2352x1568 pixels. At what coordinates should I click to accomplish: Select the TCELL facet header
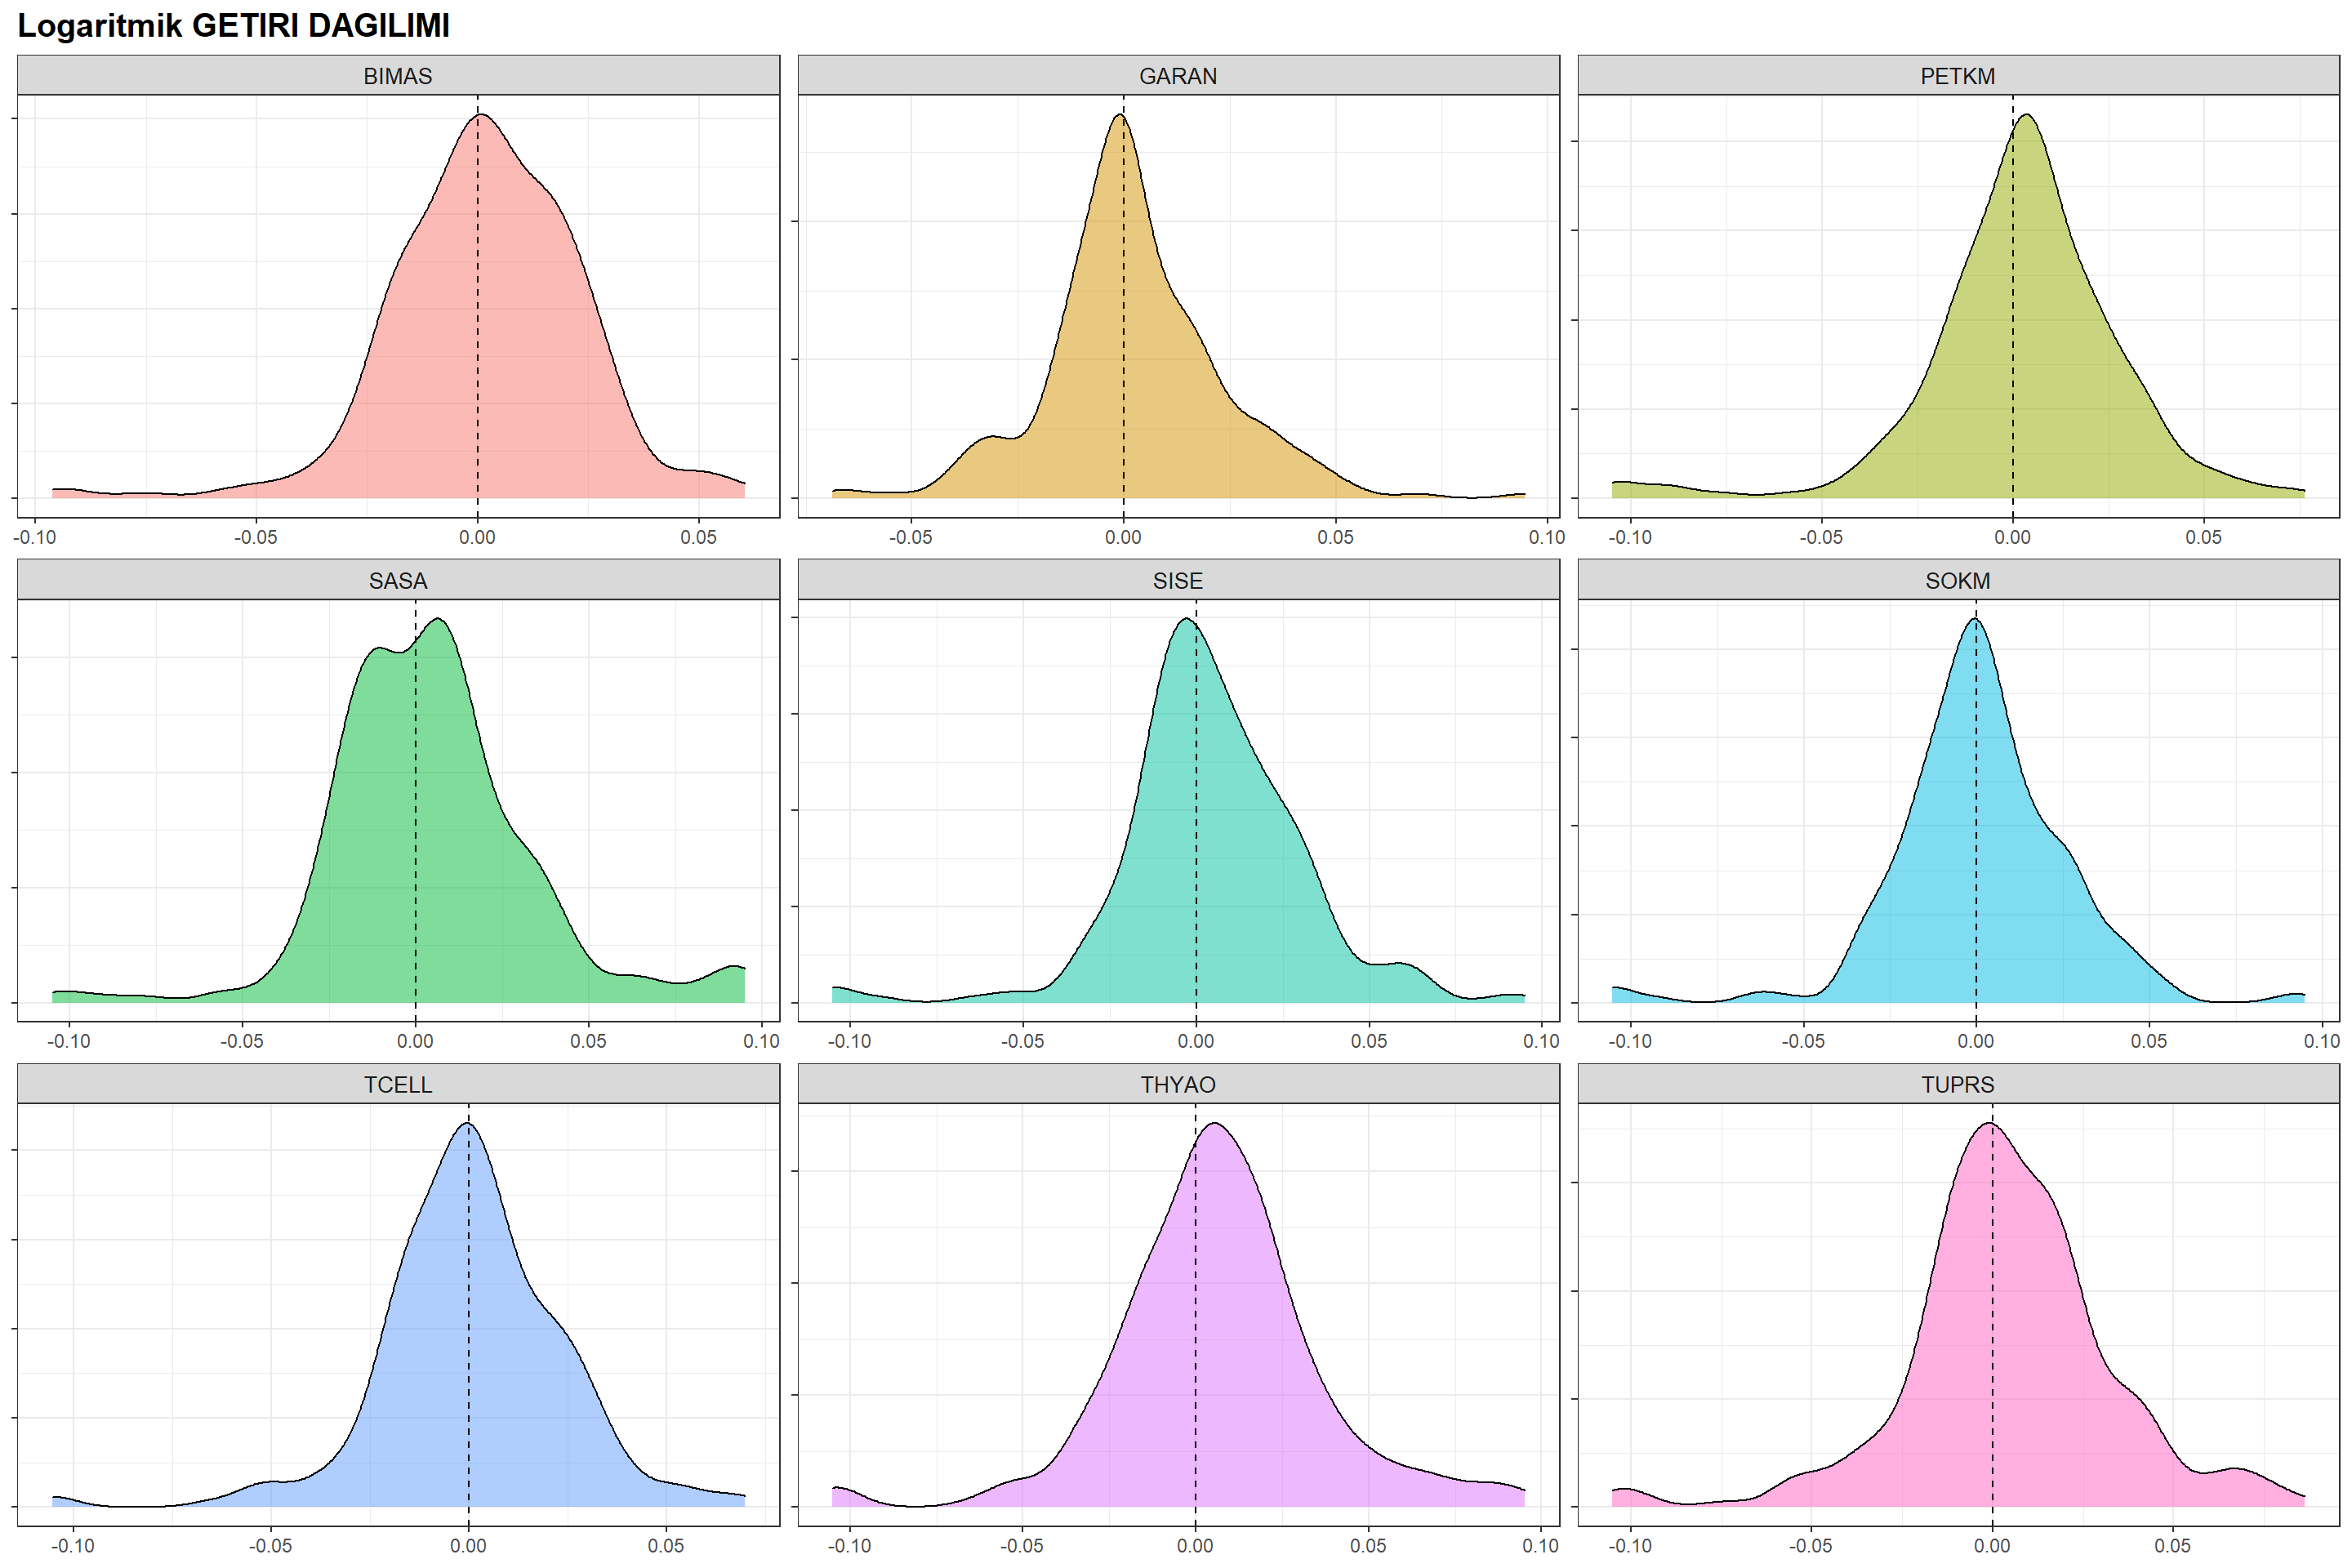pos(398,1084)
